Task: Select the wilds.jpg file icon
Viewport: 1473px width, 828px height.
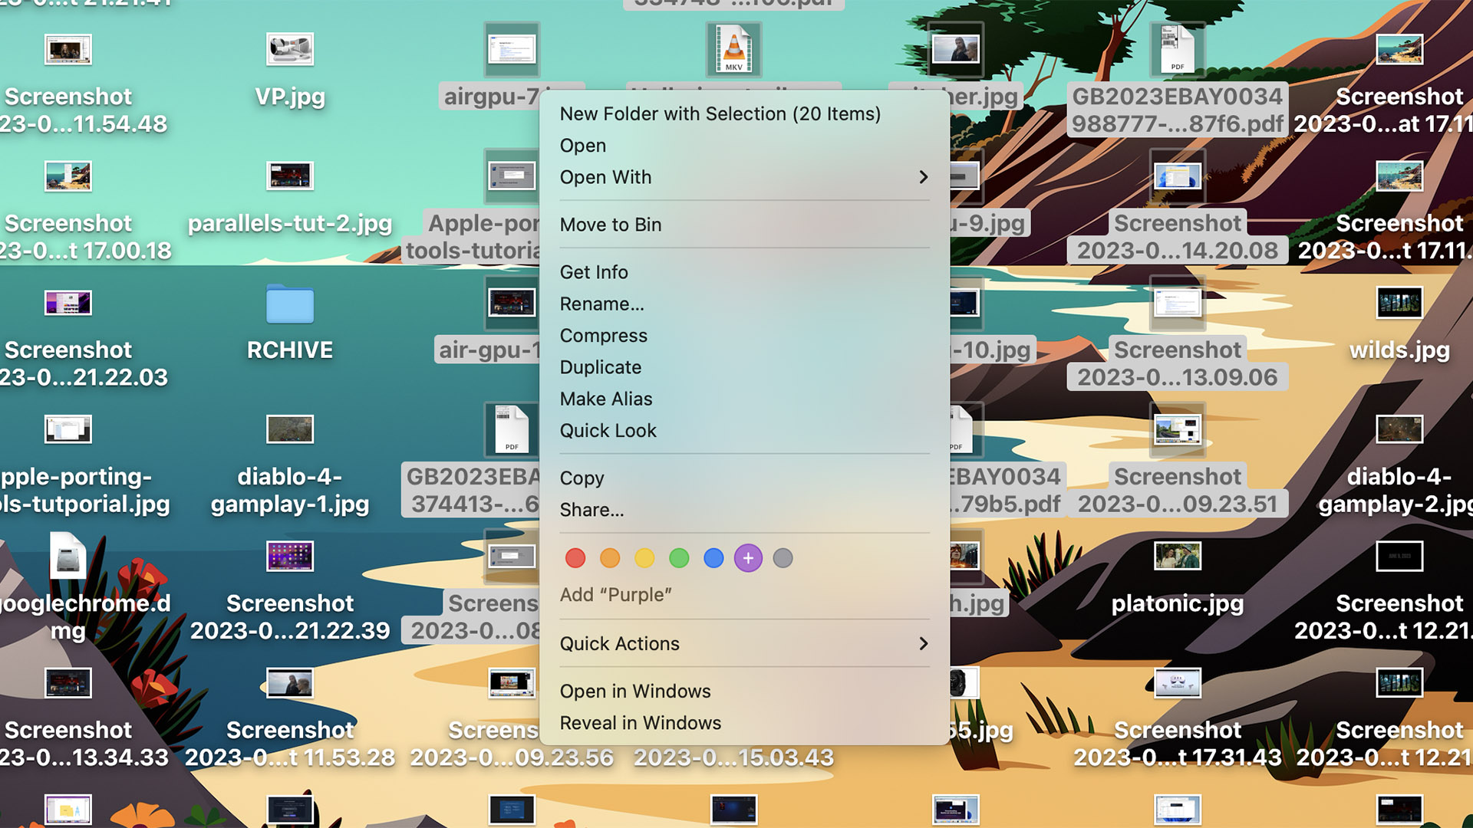Action: [x=1398, y=302]
